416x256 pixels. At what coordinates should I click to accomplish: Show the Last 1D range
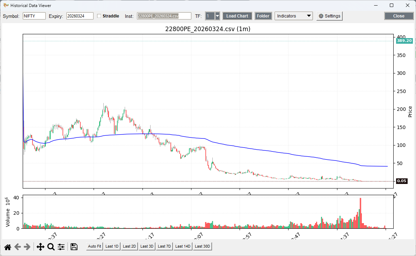tap(112, 247)
